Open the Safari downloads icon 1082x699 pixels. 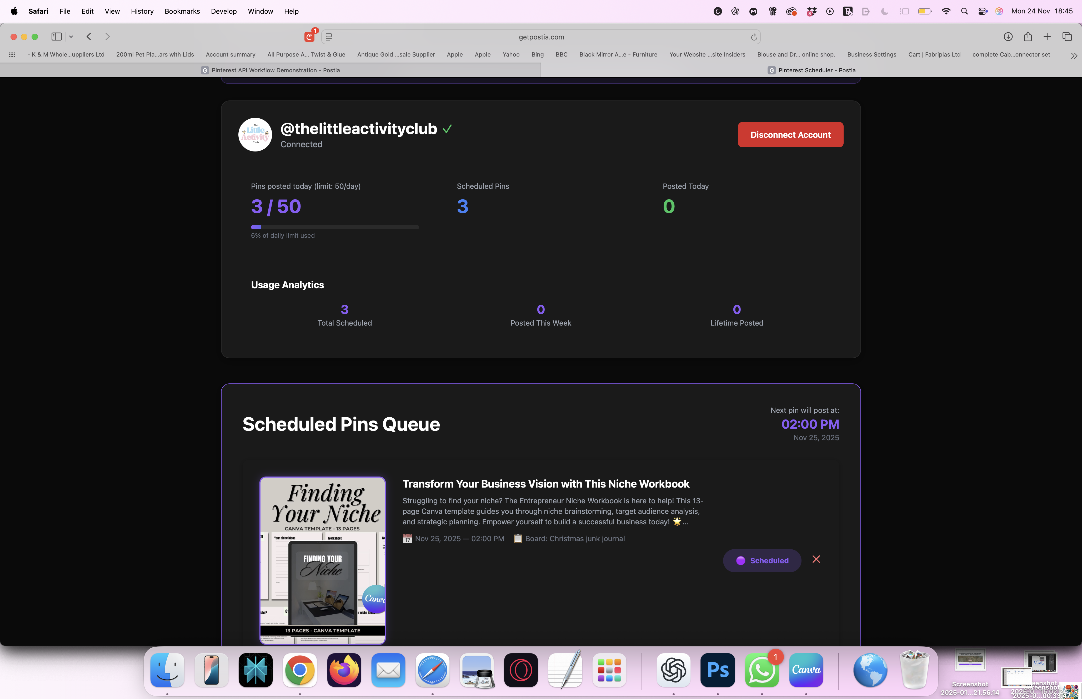(x=1008, y=37)
